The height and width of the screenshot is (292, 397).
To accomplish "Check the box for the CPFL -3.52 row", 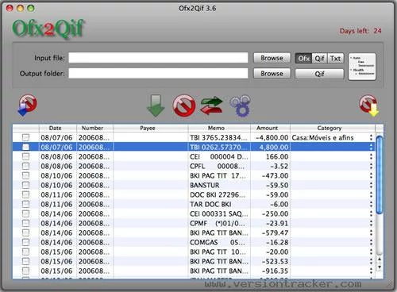I will [x=25, y=166].
